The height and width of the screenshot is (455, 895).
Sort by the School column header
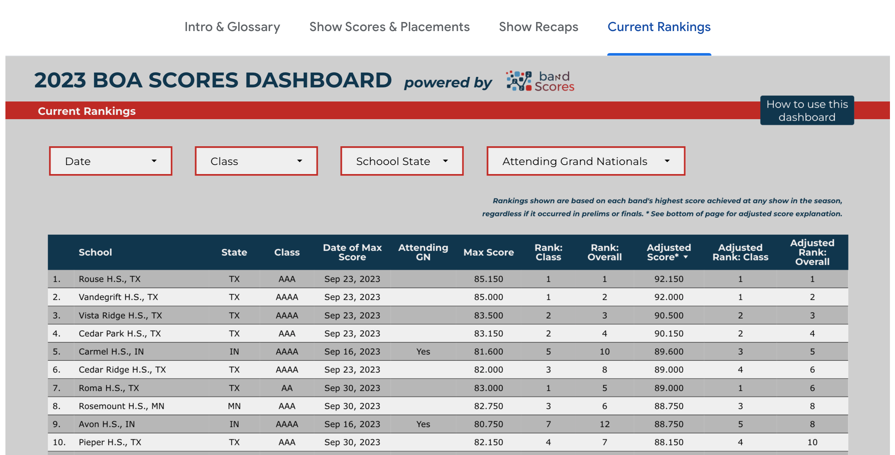click(95, 252)
